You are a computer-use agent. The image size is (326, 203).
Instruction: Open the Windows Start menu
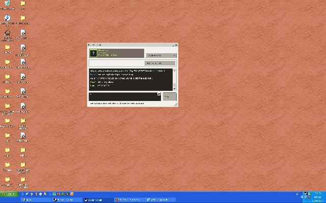point(9,194)
